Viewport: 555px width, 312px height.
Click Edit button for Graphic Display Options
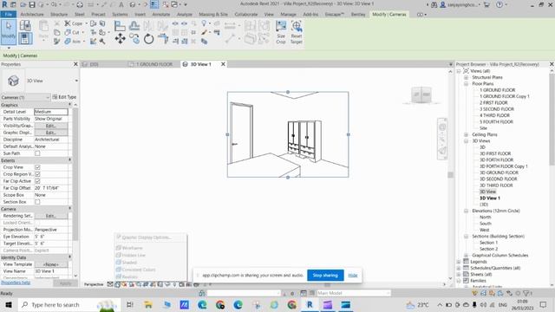(51, 133)
